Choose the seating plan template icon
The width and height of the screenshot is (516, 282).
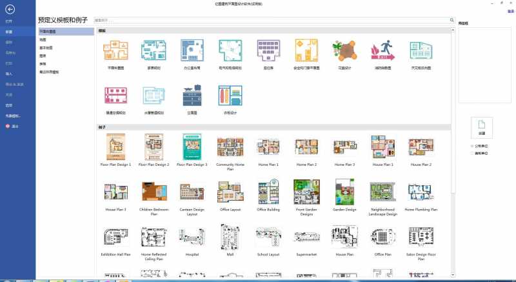pos(267,50)
